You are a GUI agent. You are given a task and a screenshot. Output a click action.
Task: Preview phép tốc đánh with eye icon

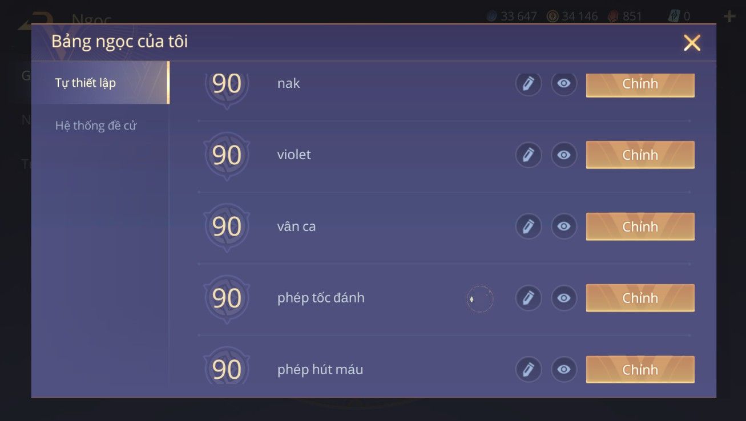coord(564,298)
